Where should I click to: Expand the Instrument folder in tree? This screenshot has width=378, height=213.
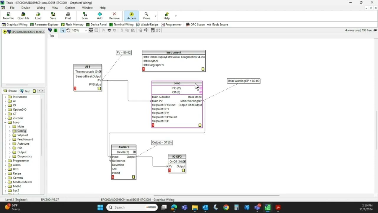pyautogui.click(x=5, y=97)
